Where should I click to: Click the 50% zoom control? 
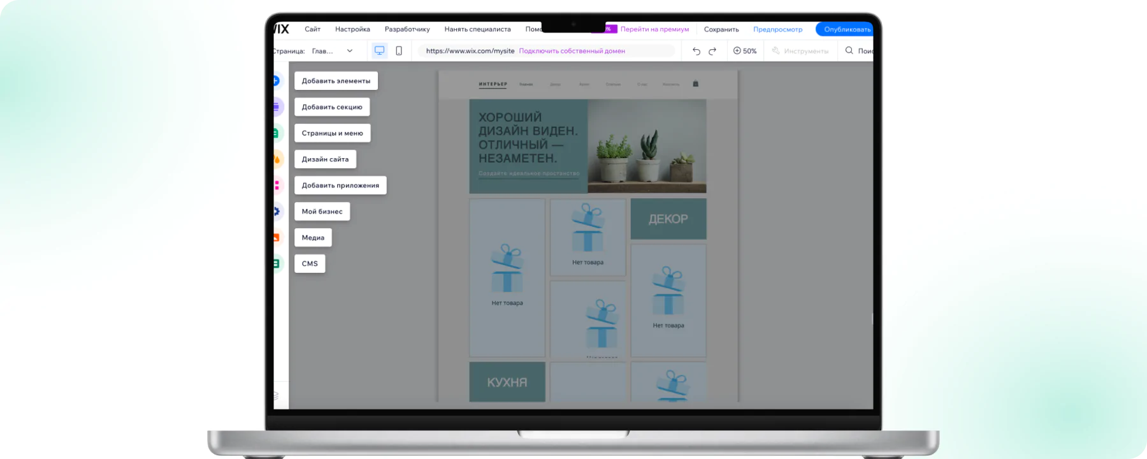[745, 51]
